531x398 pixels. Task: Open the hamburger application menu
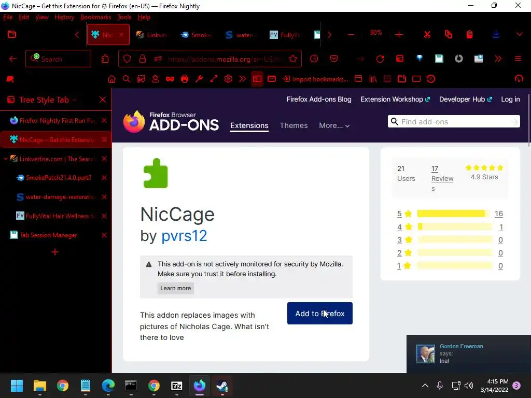518,59
